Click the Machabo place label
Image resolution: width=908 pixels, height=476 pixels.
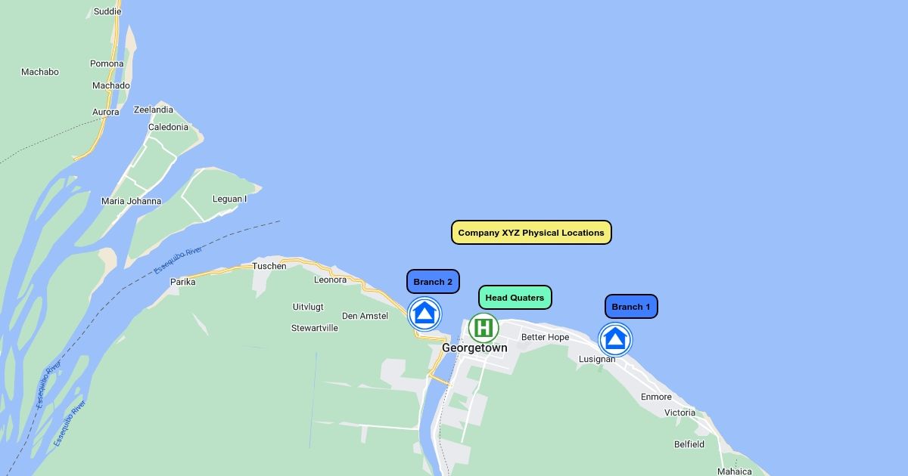pos(39,72)
